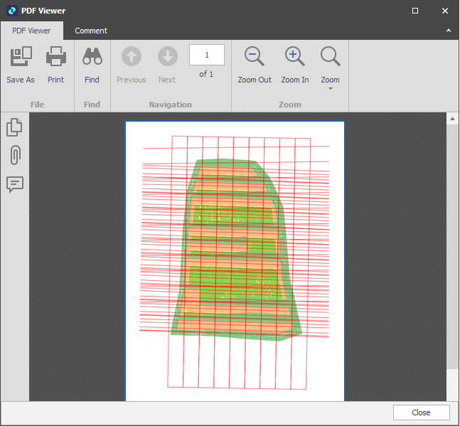460x426 pixels.
Task: Open the attachments paperclip panel
Action: pos(14,155)
